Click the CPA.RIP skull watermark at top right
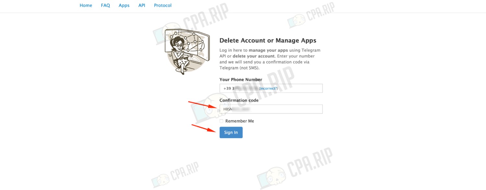486x190 pixels. coord(311,15)
